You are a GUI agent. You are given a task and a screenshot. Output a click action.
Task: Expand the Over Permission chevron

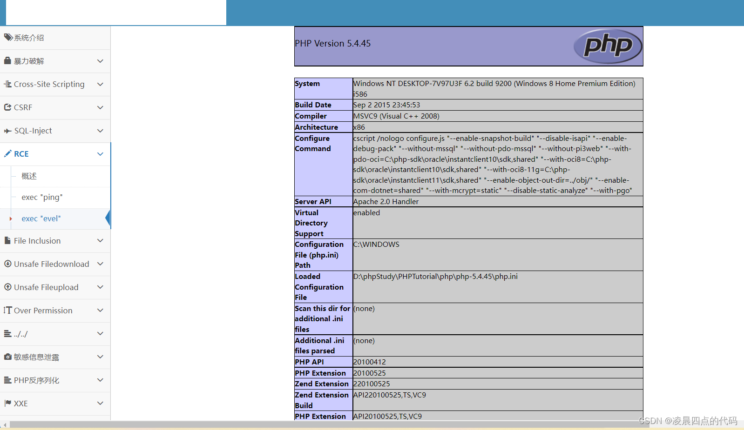click(x=100, y=310)
